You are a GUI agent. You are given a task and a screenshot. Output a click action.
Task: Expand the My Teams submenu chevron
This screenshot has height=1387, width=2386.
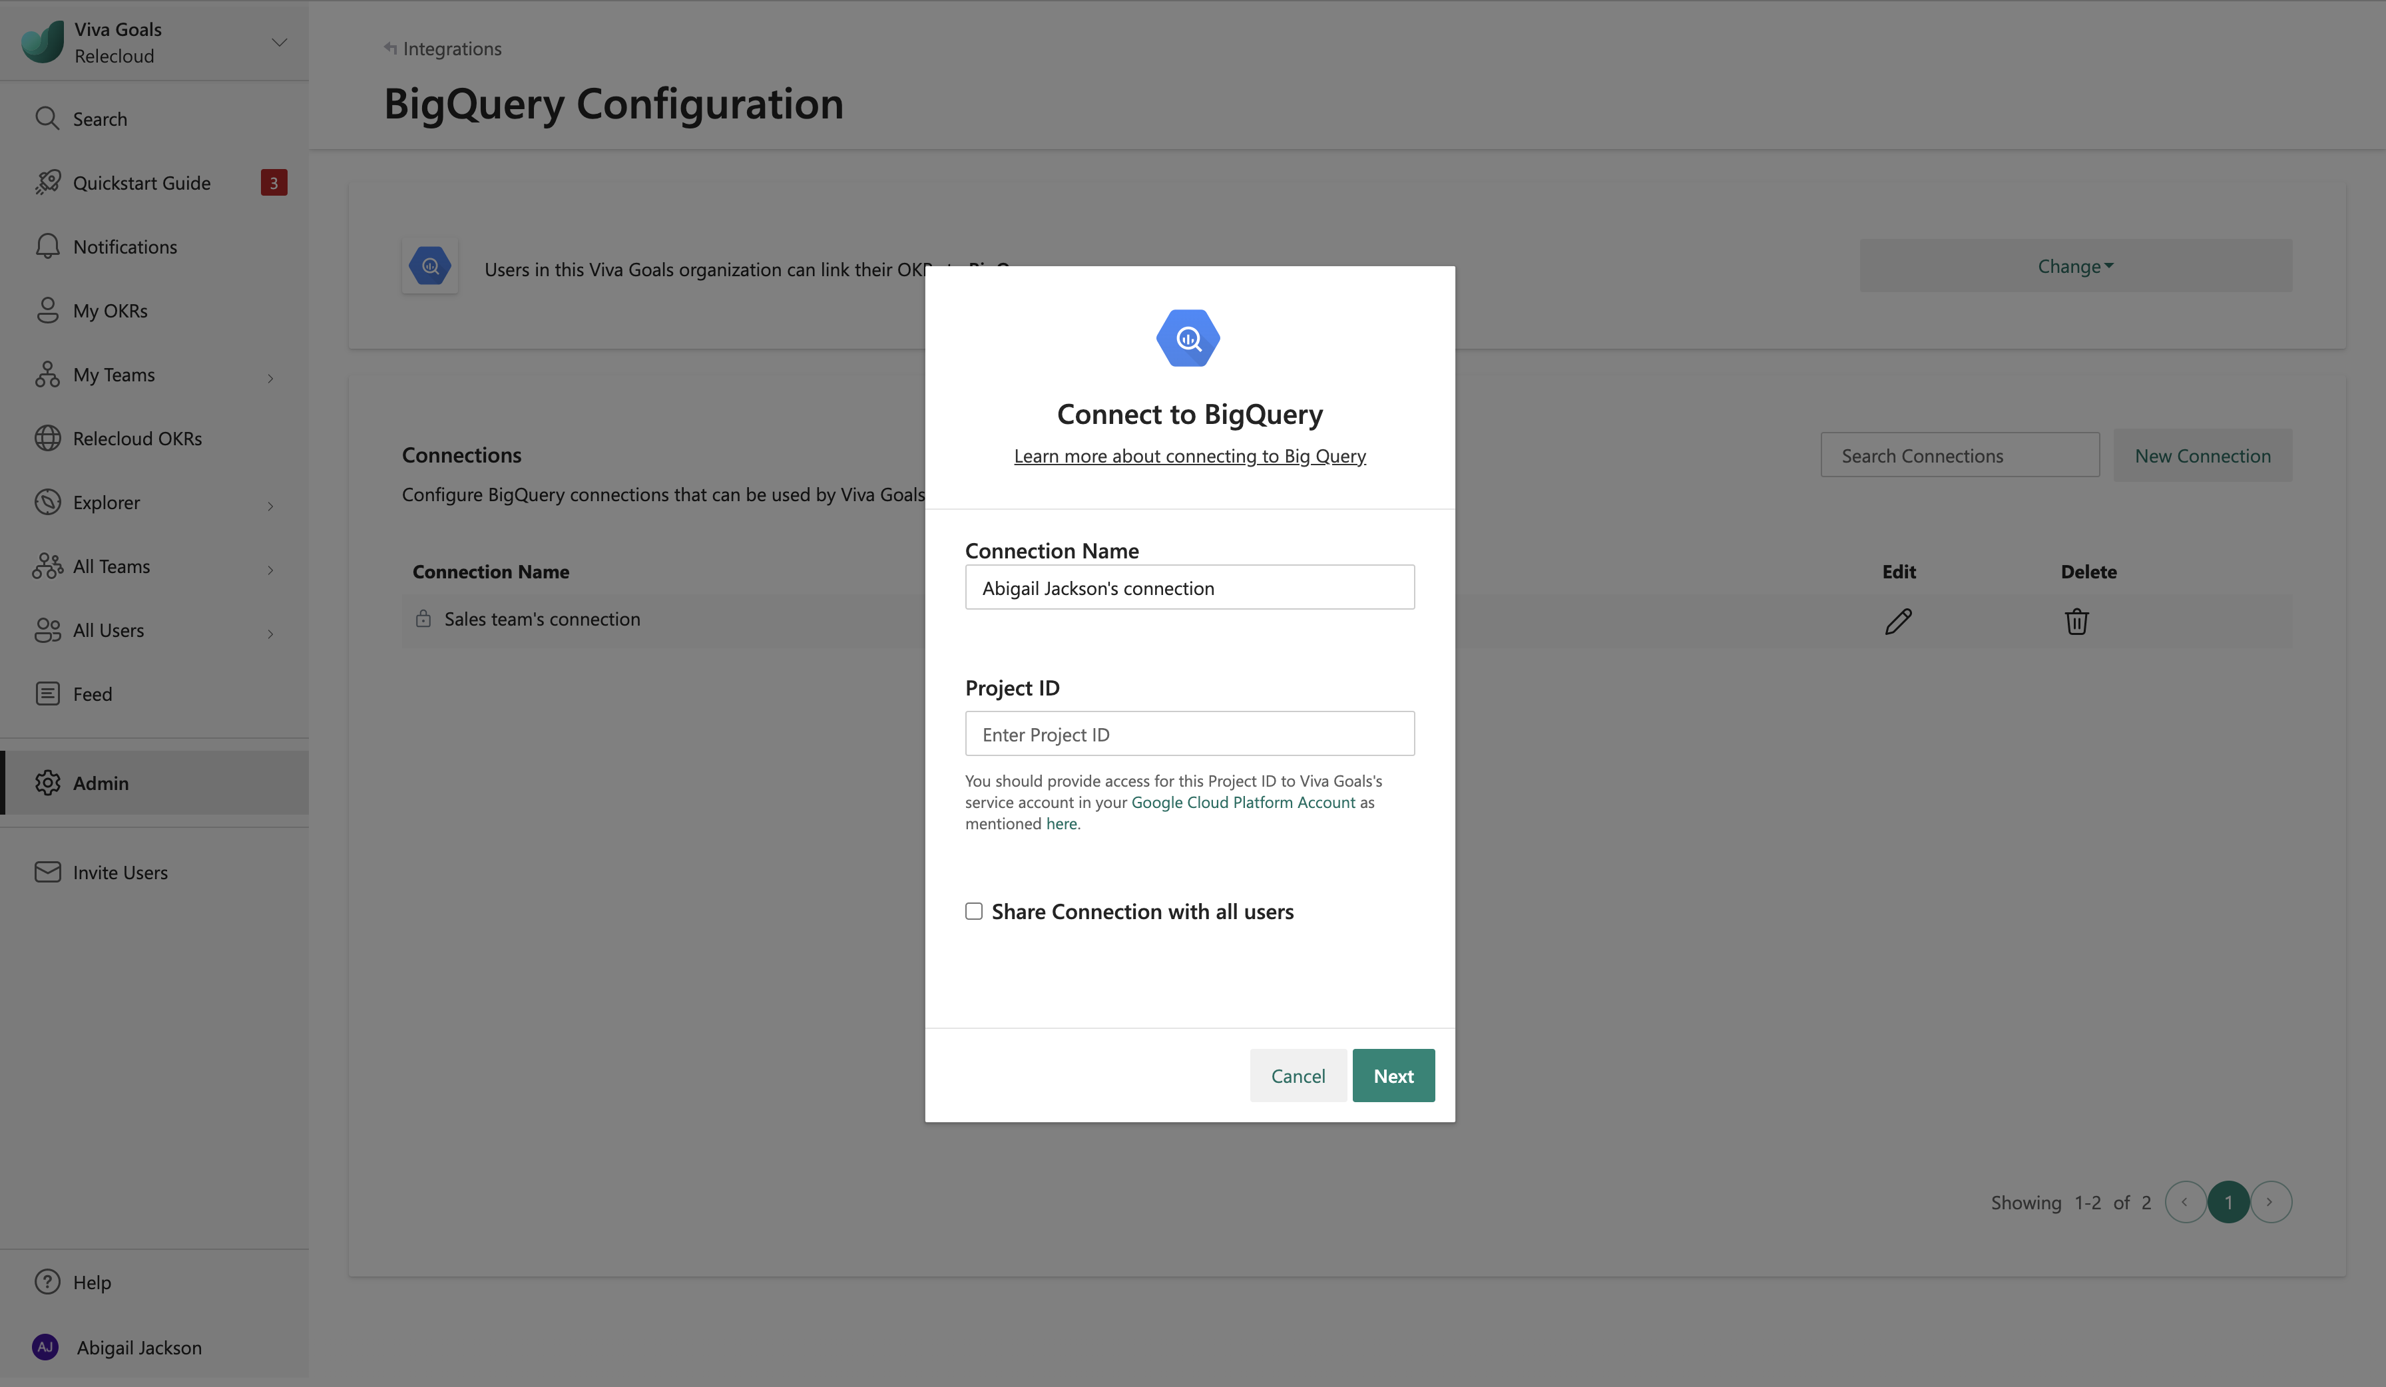271,378
